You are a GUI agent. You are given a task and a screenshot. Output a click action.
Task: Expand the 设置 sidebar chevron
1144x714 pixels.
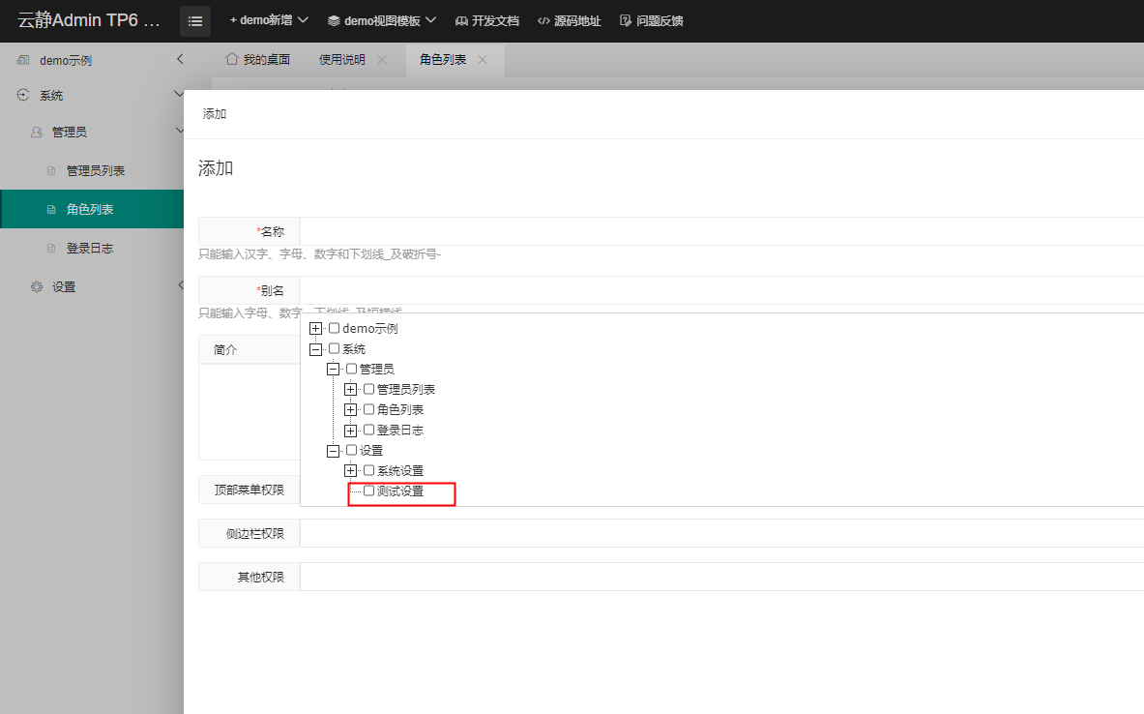pyautogui.click(x=180, y=285)
